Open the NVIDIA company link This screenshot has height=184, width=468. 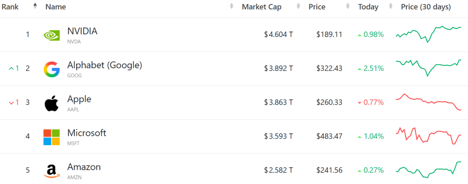[82, 31]
